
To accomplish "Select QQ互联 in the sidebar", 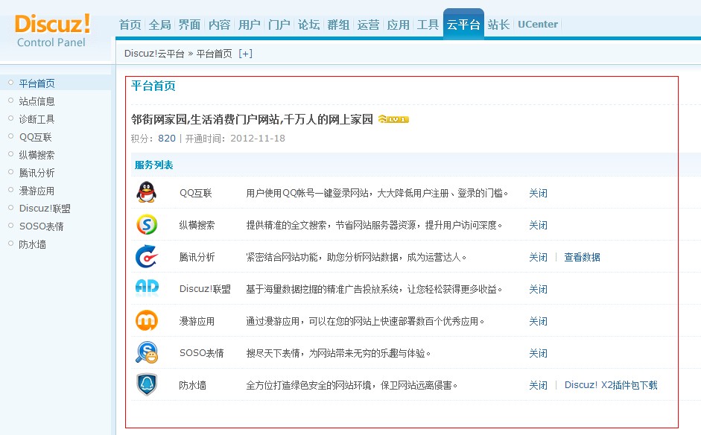I will click(x=36, y=137).
